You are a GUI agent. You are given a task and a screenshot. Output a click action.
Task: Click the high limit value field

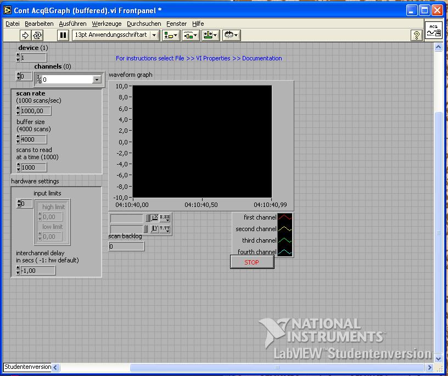pyautogui.click(x=52, y=217)
